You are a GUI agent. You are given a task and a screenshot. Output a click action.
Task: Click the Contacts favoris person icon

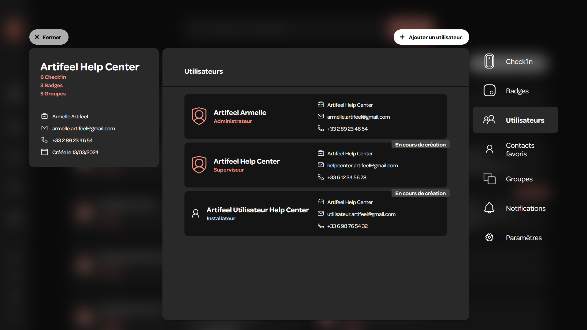[489, 149]
